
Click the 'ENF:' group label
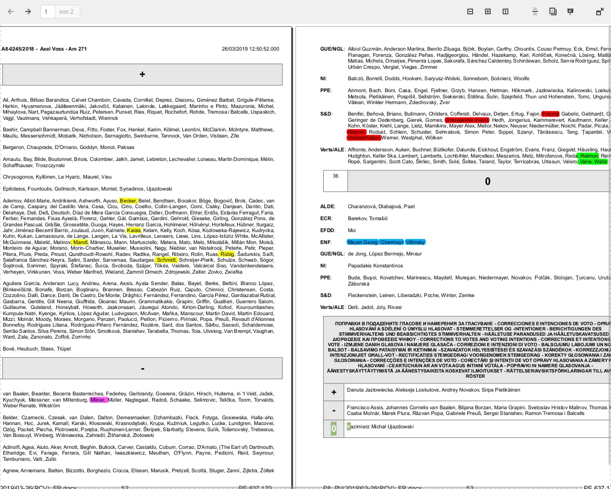326,243
